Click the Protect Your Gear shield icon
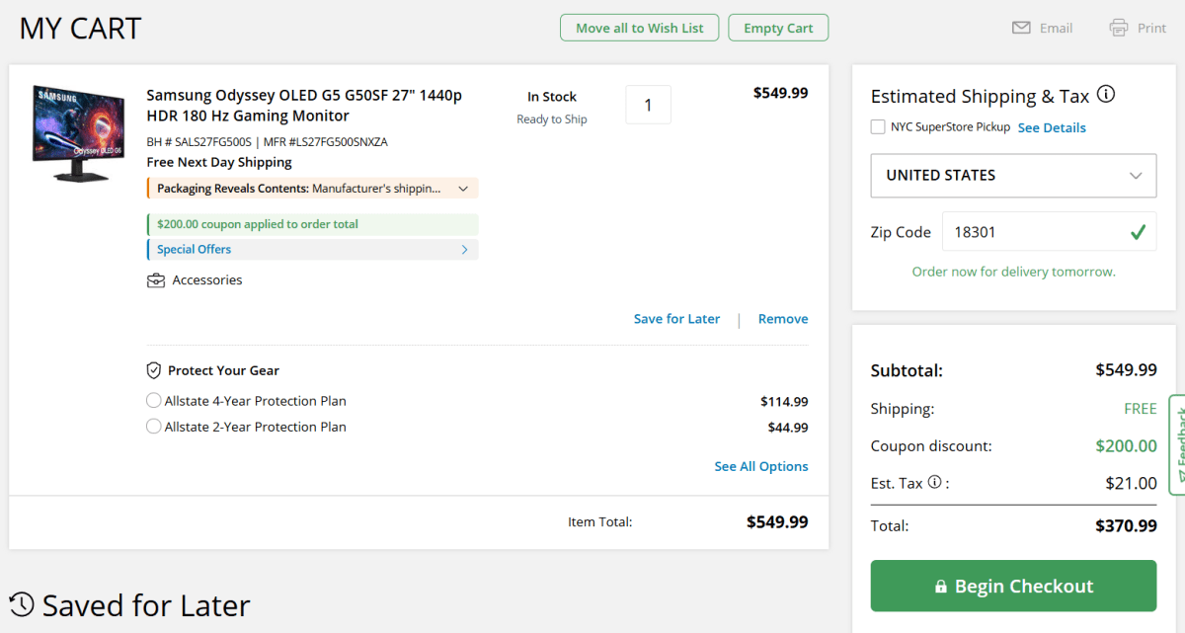Screen dimensions: 1185x633 (154, 369)
